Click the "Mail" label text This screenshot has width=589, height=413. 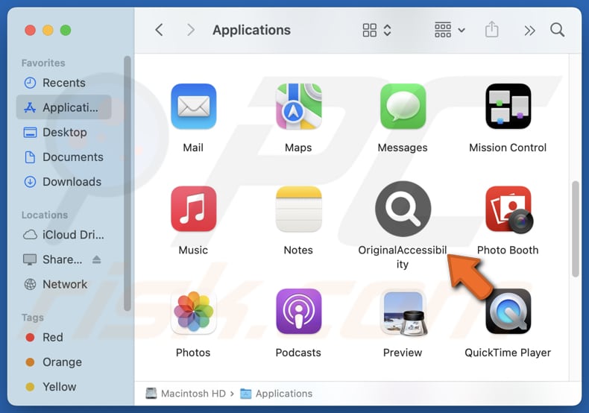pos(193,148)
